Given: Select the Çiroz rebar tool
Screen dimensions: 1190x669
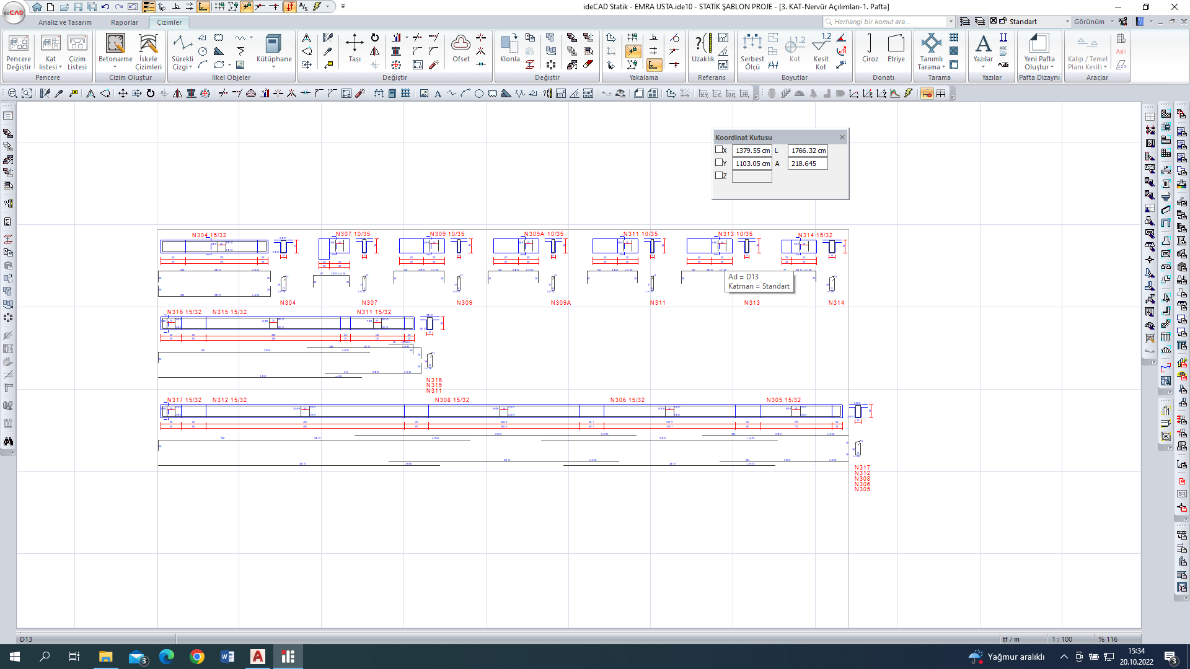Looking at the screenshot, I should coord(870,48).
